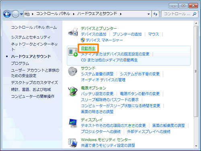Maximize the Control Panel window
Image resolution: width=201 pixels, height=151 pixels.
183,6
